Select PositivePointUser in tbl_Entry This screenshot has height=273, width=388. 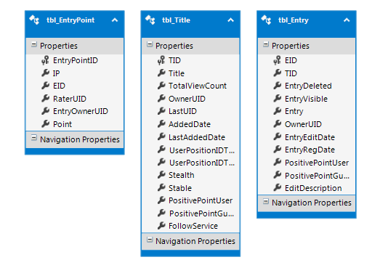tap(317, 163)
